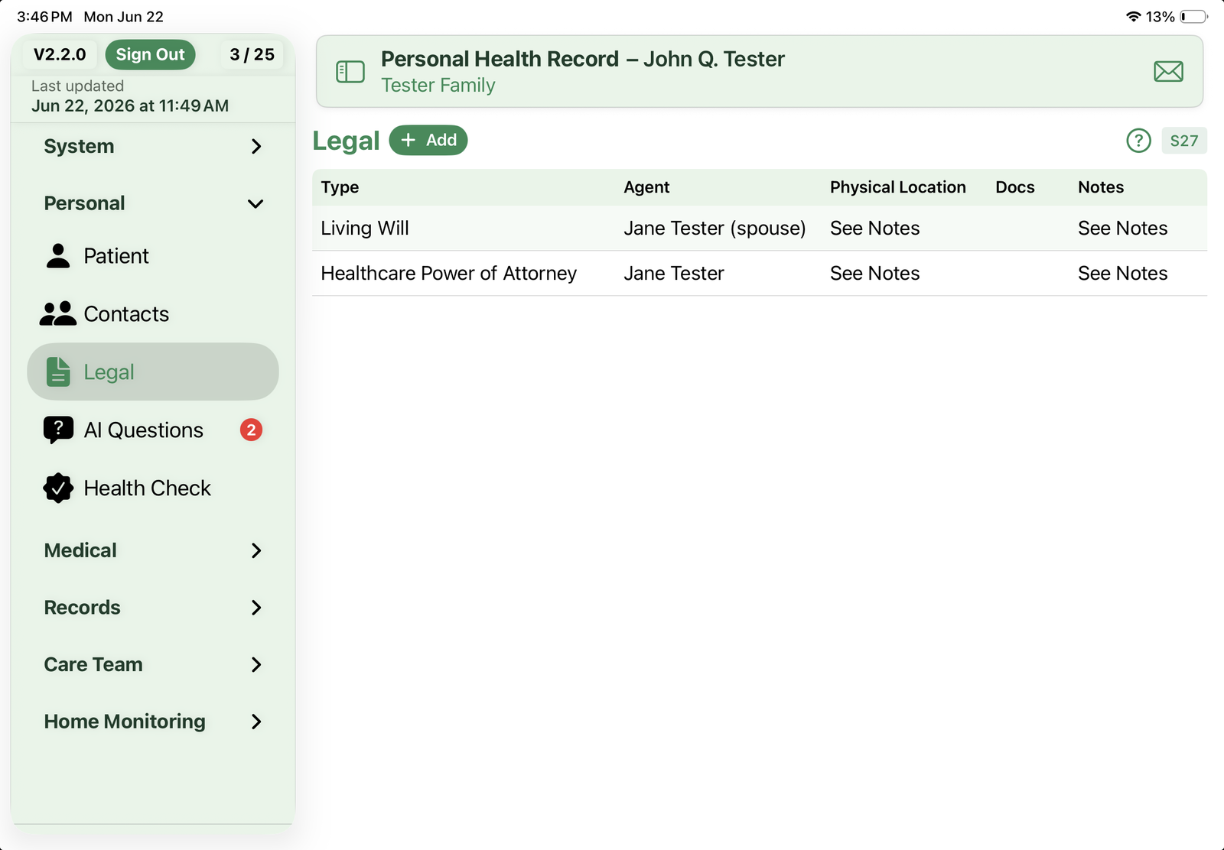The image size is (1224, 850).
Task: Add a new legal document
Action: coord(428,141)
